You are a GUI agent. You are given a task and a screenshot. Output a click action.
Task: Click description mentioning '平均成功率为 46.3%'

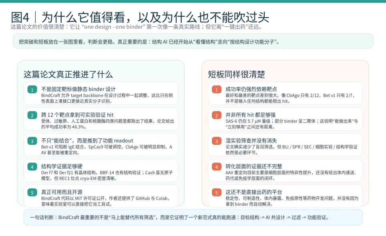(108, 124)
